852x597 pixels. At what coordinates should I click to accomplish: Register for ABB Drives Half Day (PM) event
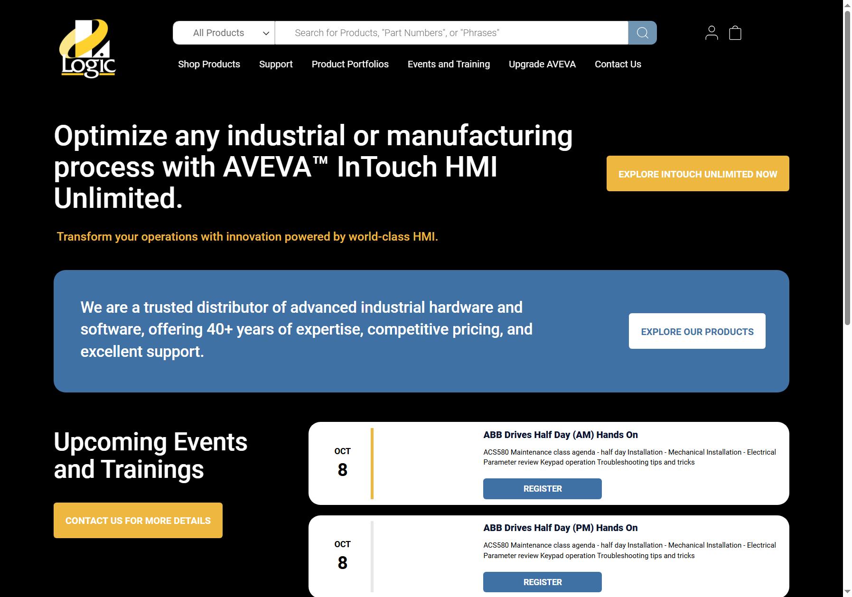(542, 582)
